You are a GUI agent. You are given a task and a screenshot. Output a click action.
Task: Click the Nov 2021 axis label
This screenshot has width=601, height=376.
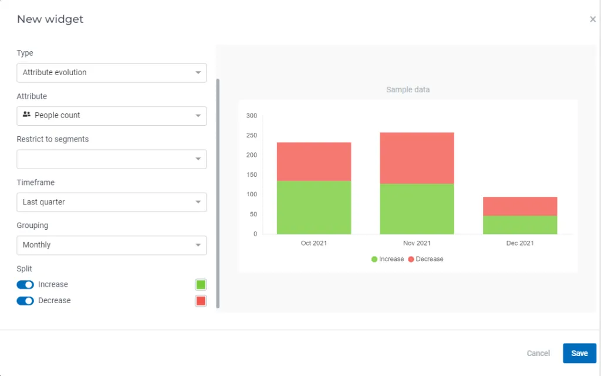pos(417,243)
